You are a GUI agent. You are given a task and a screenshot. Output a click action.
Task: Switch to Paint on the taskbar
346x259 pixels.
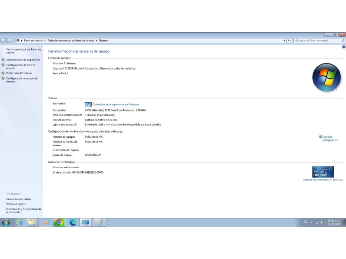pyautogui.click(x=99, y=222)
